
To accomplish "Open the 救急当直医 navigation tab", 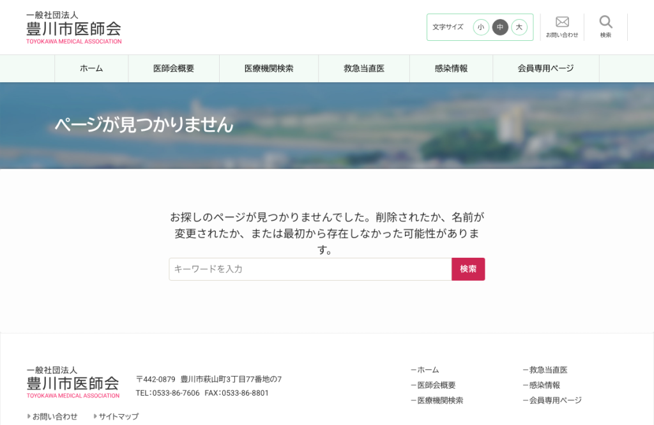I will pos(364,68).
